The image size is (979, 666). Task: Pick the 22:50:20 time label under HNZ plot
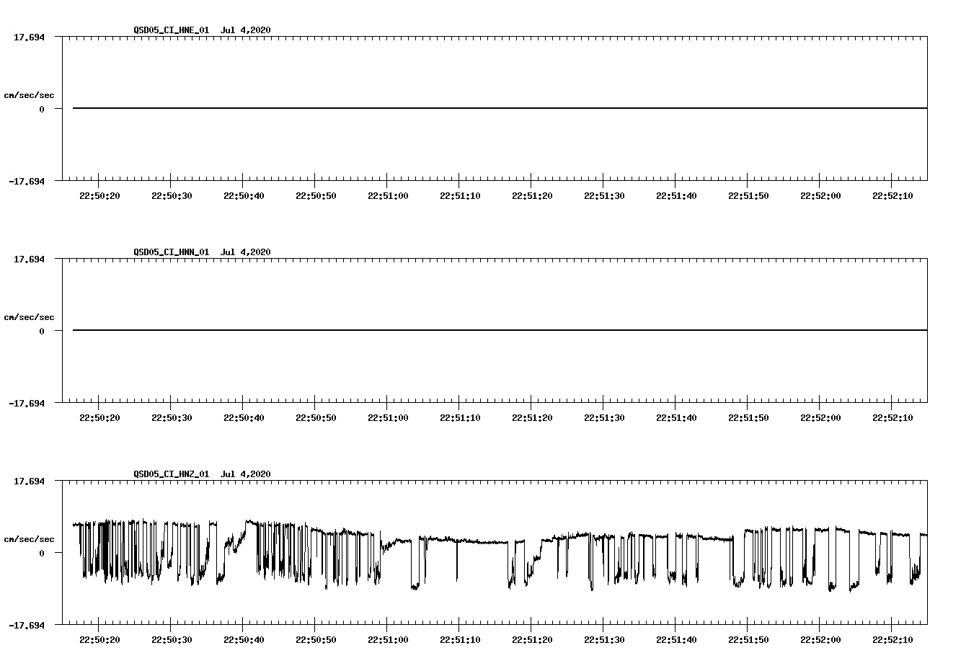(99, 640)
